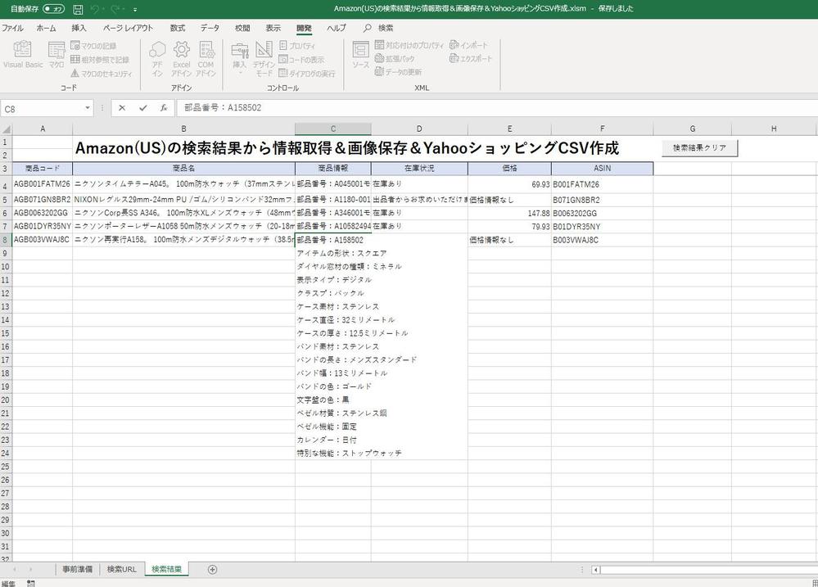Open control Properties (プロパティ)
This screenshot has width=818, height=587.
click(297, 46)
